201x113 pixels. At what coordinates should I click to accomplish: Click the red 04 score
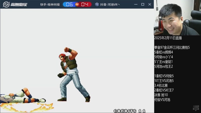click(x=85, y=4)
